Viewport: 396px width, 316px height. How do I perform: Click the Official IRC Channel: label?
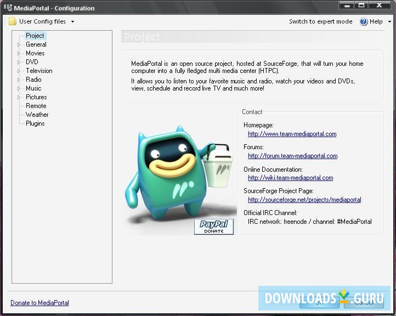click(270, 213)
